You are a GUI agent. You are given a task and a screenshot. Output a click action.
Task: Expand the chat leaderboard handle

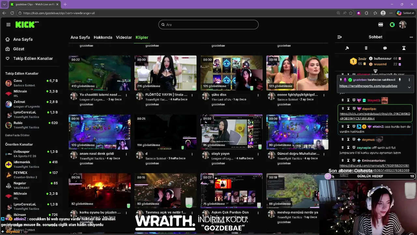click(x=375, y=71)
